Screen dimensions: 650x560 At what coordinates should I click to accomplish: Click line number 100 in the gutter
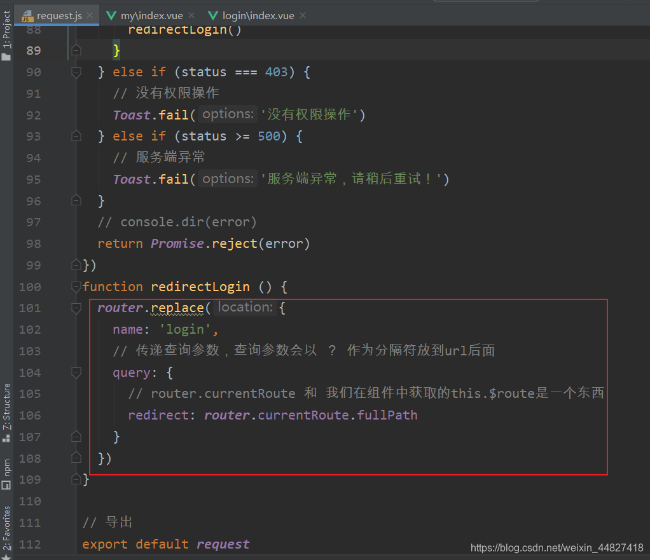point(30,287)
